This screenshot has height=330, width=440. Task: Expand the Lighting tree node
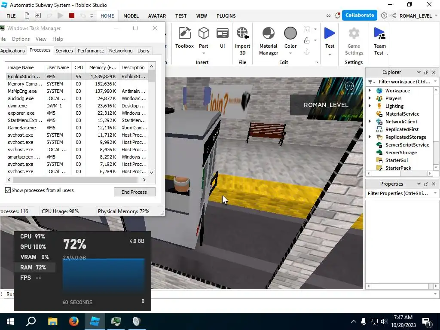pos(370,106)
